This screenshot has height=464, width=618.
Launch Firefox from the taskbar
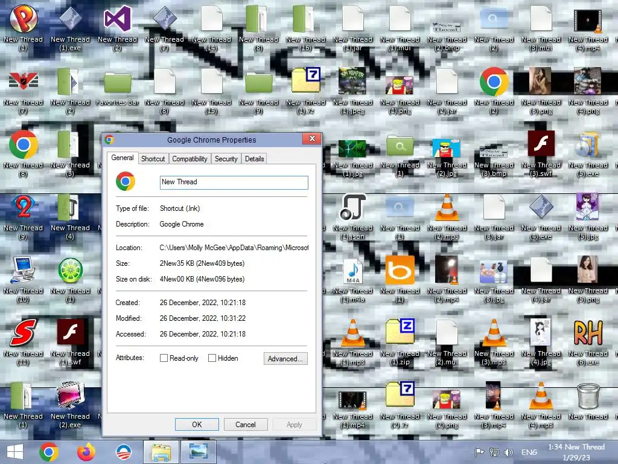click(x=86, y=452)
